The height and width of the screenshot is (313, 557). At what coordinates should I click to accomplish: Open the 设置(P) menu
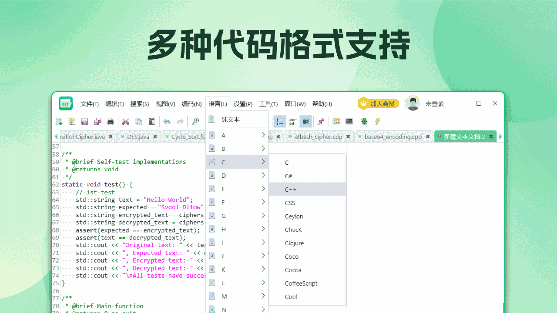click(x=242, y=104)
